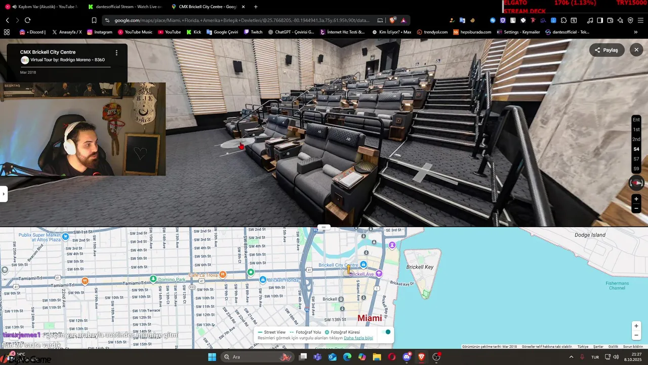Open the Brave Leo AI sparkle icon

620,20
